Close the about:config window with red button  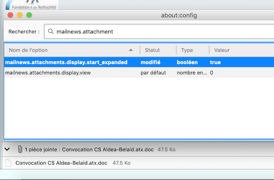10,15
